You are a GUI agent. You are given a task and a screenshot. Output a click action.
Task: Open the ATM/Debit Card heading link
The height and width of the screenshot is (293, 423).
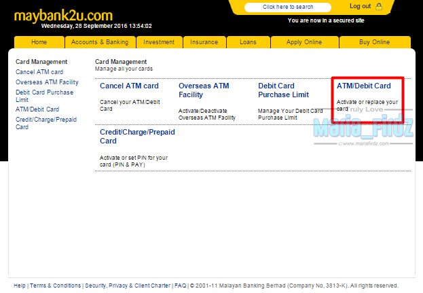pos(364,86)
